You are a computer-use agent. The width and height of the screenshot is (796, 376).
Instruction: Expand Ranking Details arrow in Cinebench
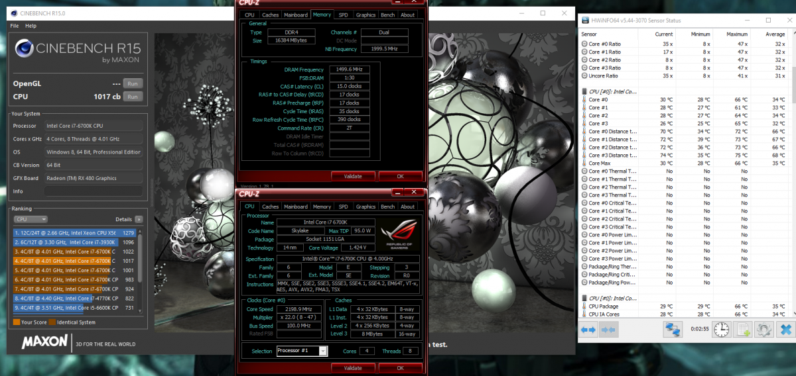[139, 219]
